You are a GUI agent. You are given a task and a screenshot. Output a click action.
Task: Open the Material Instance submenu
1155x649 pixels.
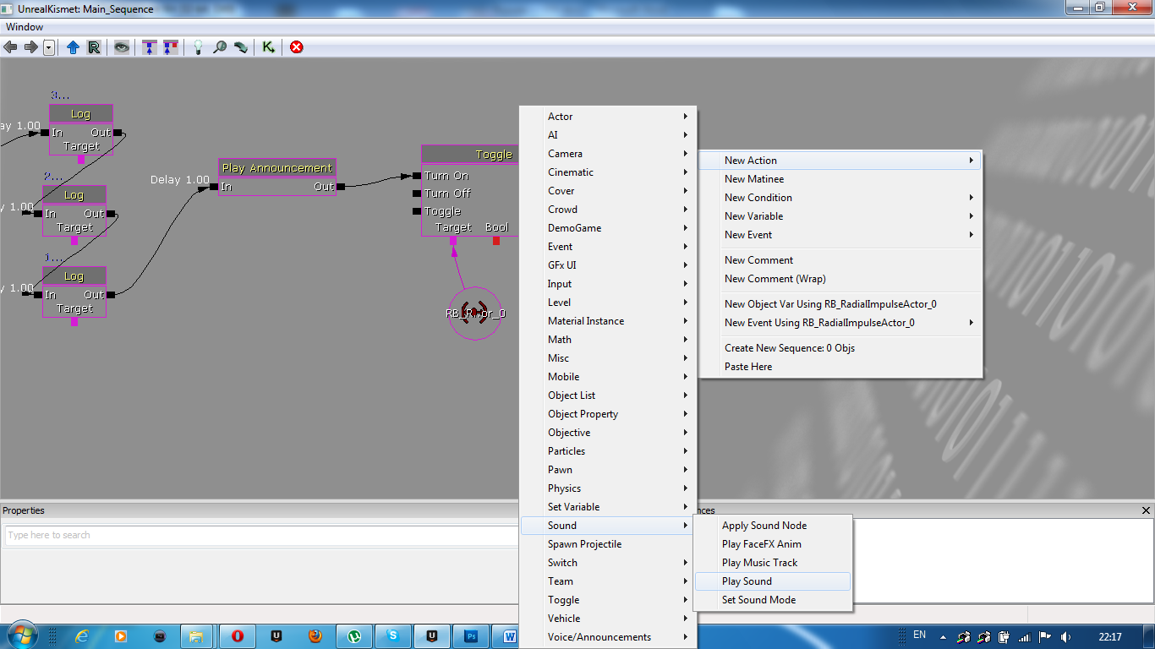(x=608, y=321)
